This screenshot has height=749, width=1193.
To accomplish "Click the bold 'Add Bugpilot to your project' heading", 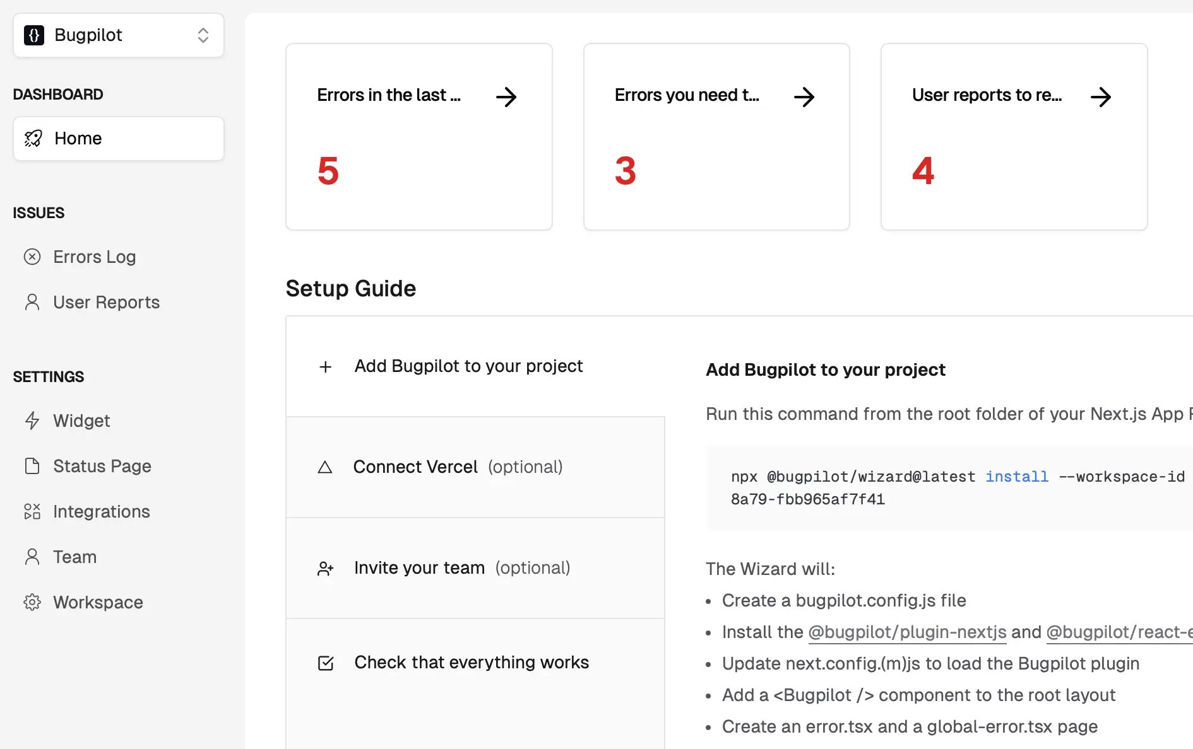I will 826,370.
